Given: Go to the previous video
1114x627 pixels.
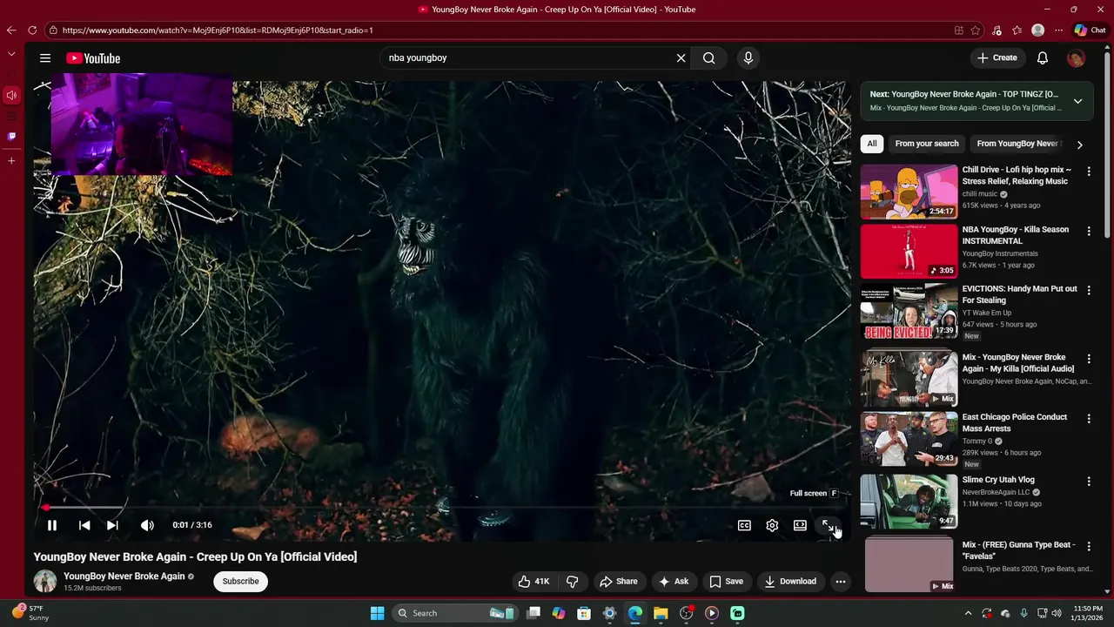Looking at the screenshot, I should (x=84, y=525).
